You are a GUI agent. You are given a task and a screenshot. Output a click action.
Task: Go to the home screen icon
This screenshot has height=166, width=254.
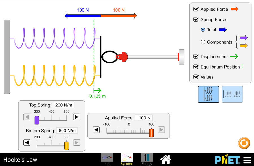tap(166, 159)
